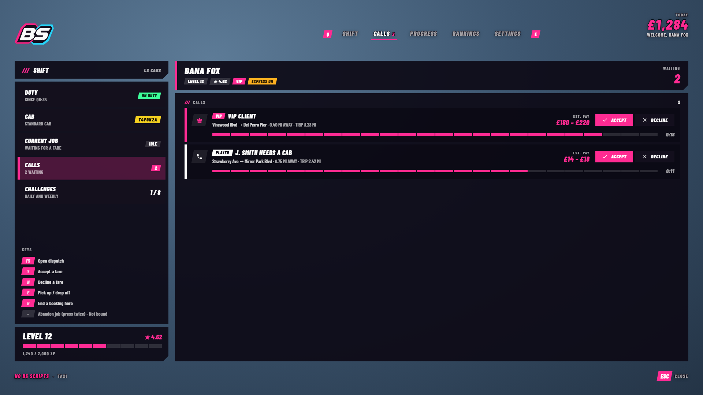
Task: Accept the VIP Client call
Action: [x=614, y=120]
